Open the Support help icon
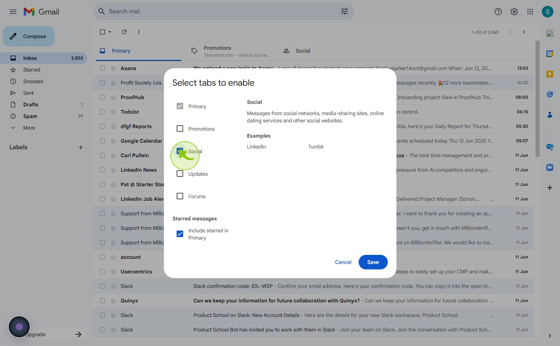Screen dimensions: 560x346 (498, 12)
